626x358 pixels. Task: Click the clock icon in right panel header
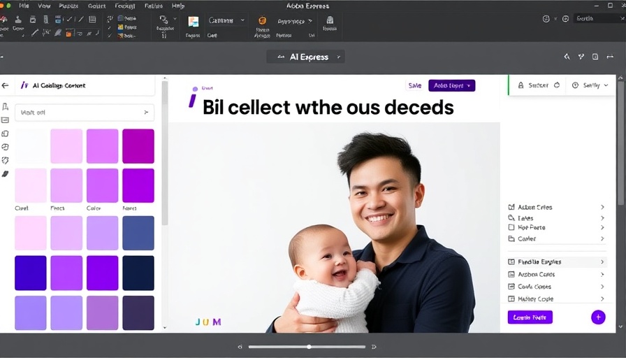pyautogui.click(x=575, y=85)
